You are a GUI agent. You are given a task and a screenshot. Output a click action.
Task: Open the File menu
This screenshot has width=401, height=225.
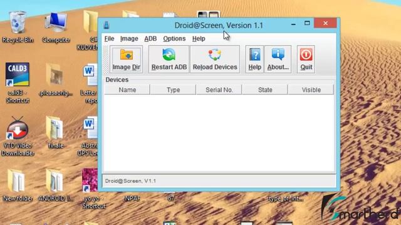pos(109,39)
